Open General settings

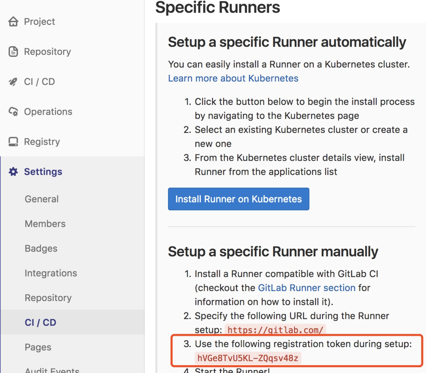42,199
